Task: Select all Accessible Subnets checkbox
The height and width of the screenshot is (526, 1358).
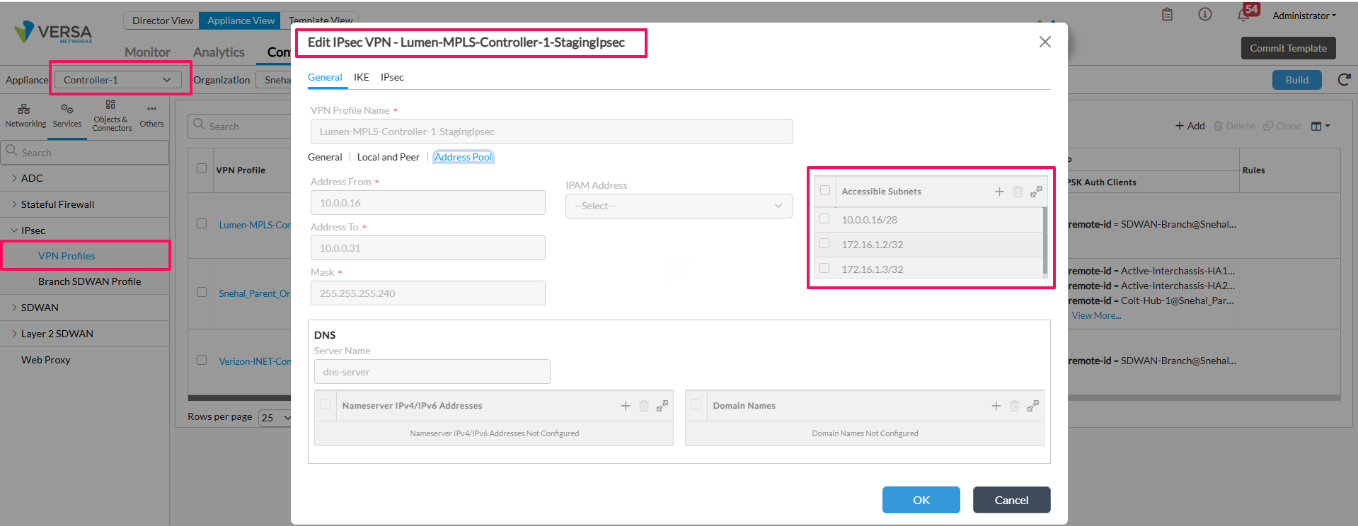Action: point(825,191)
